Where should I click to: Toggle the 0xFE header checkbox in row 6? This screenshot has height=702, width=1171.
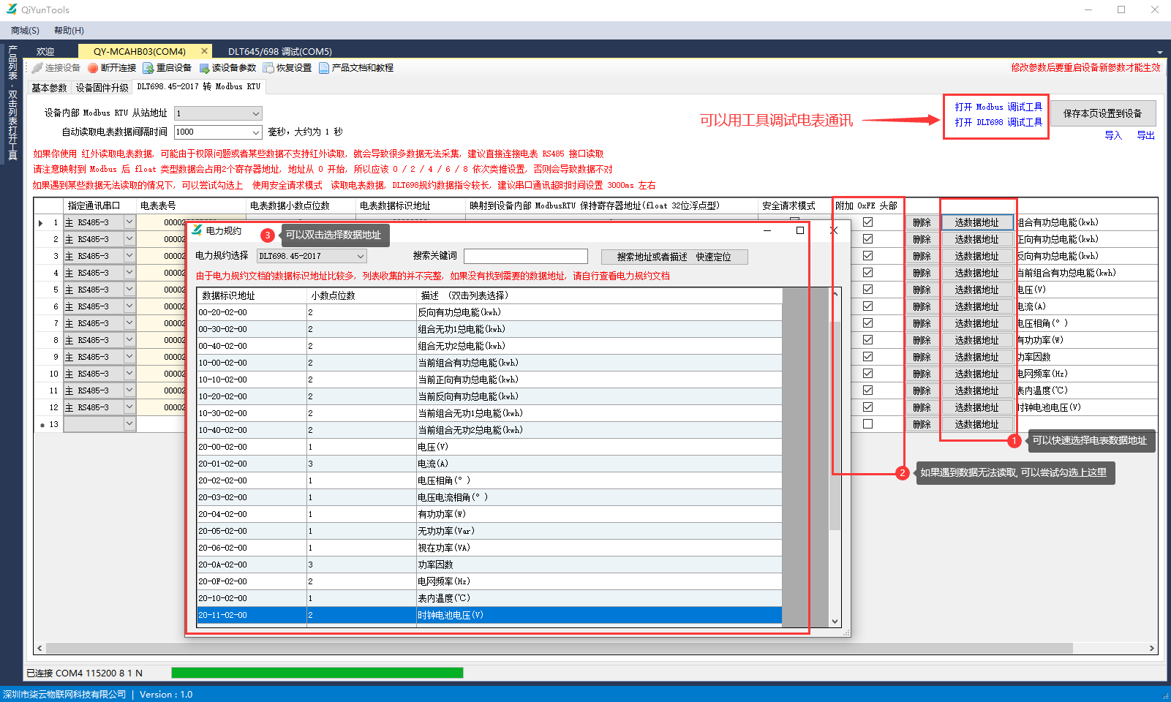tap(867, 306)
